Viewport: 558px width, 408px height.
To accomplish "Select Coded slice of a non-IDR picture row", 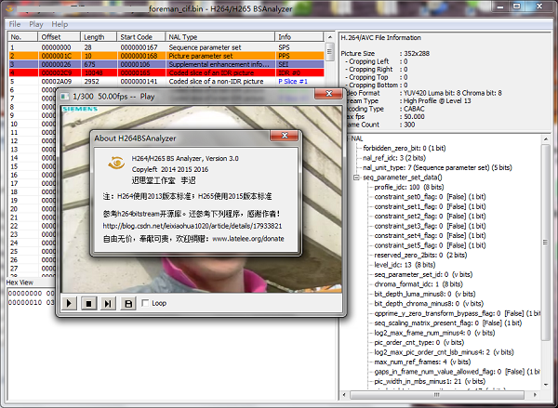I will [166, 82].
